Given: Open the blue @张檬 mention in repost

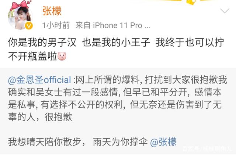Looking at the screenshot, I should coord(163,142).
